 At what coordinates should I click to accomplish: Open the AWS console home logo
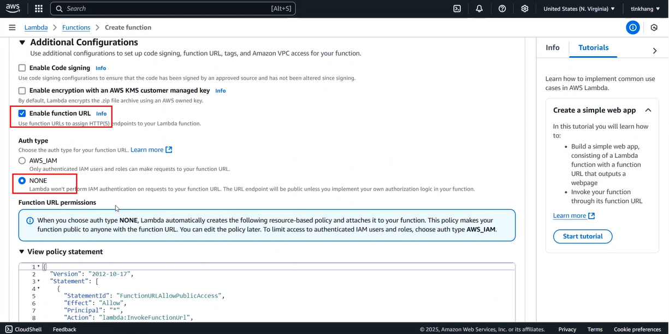click(13, 8)
